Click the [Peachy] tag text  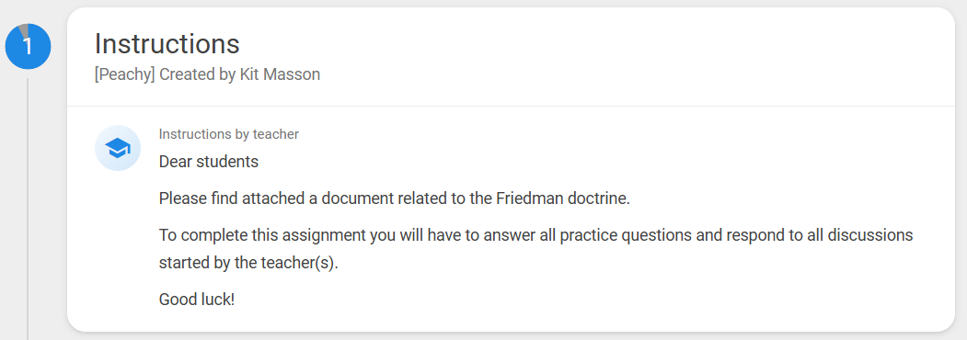[x=124, y=75]
